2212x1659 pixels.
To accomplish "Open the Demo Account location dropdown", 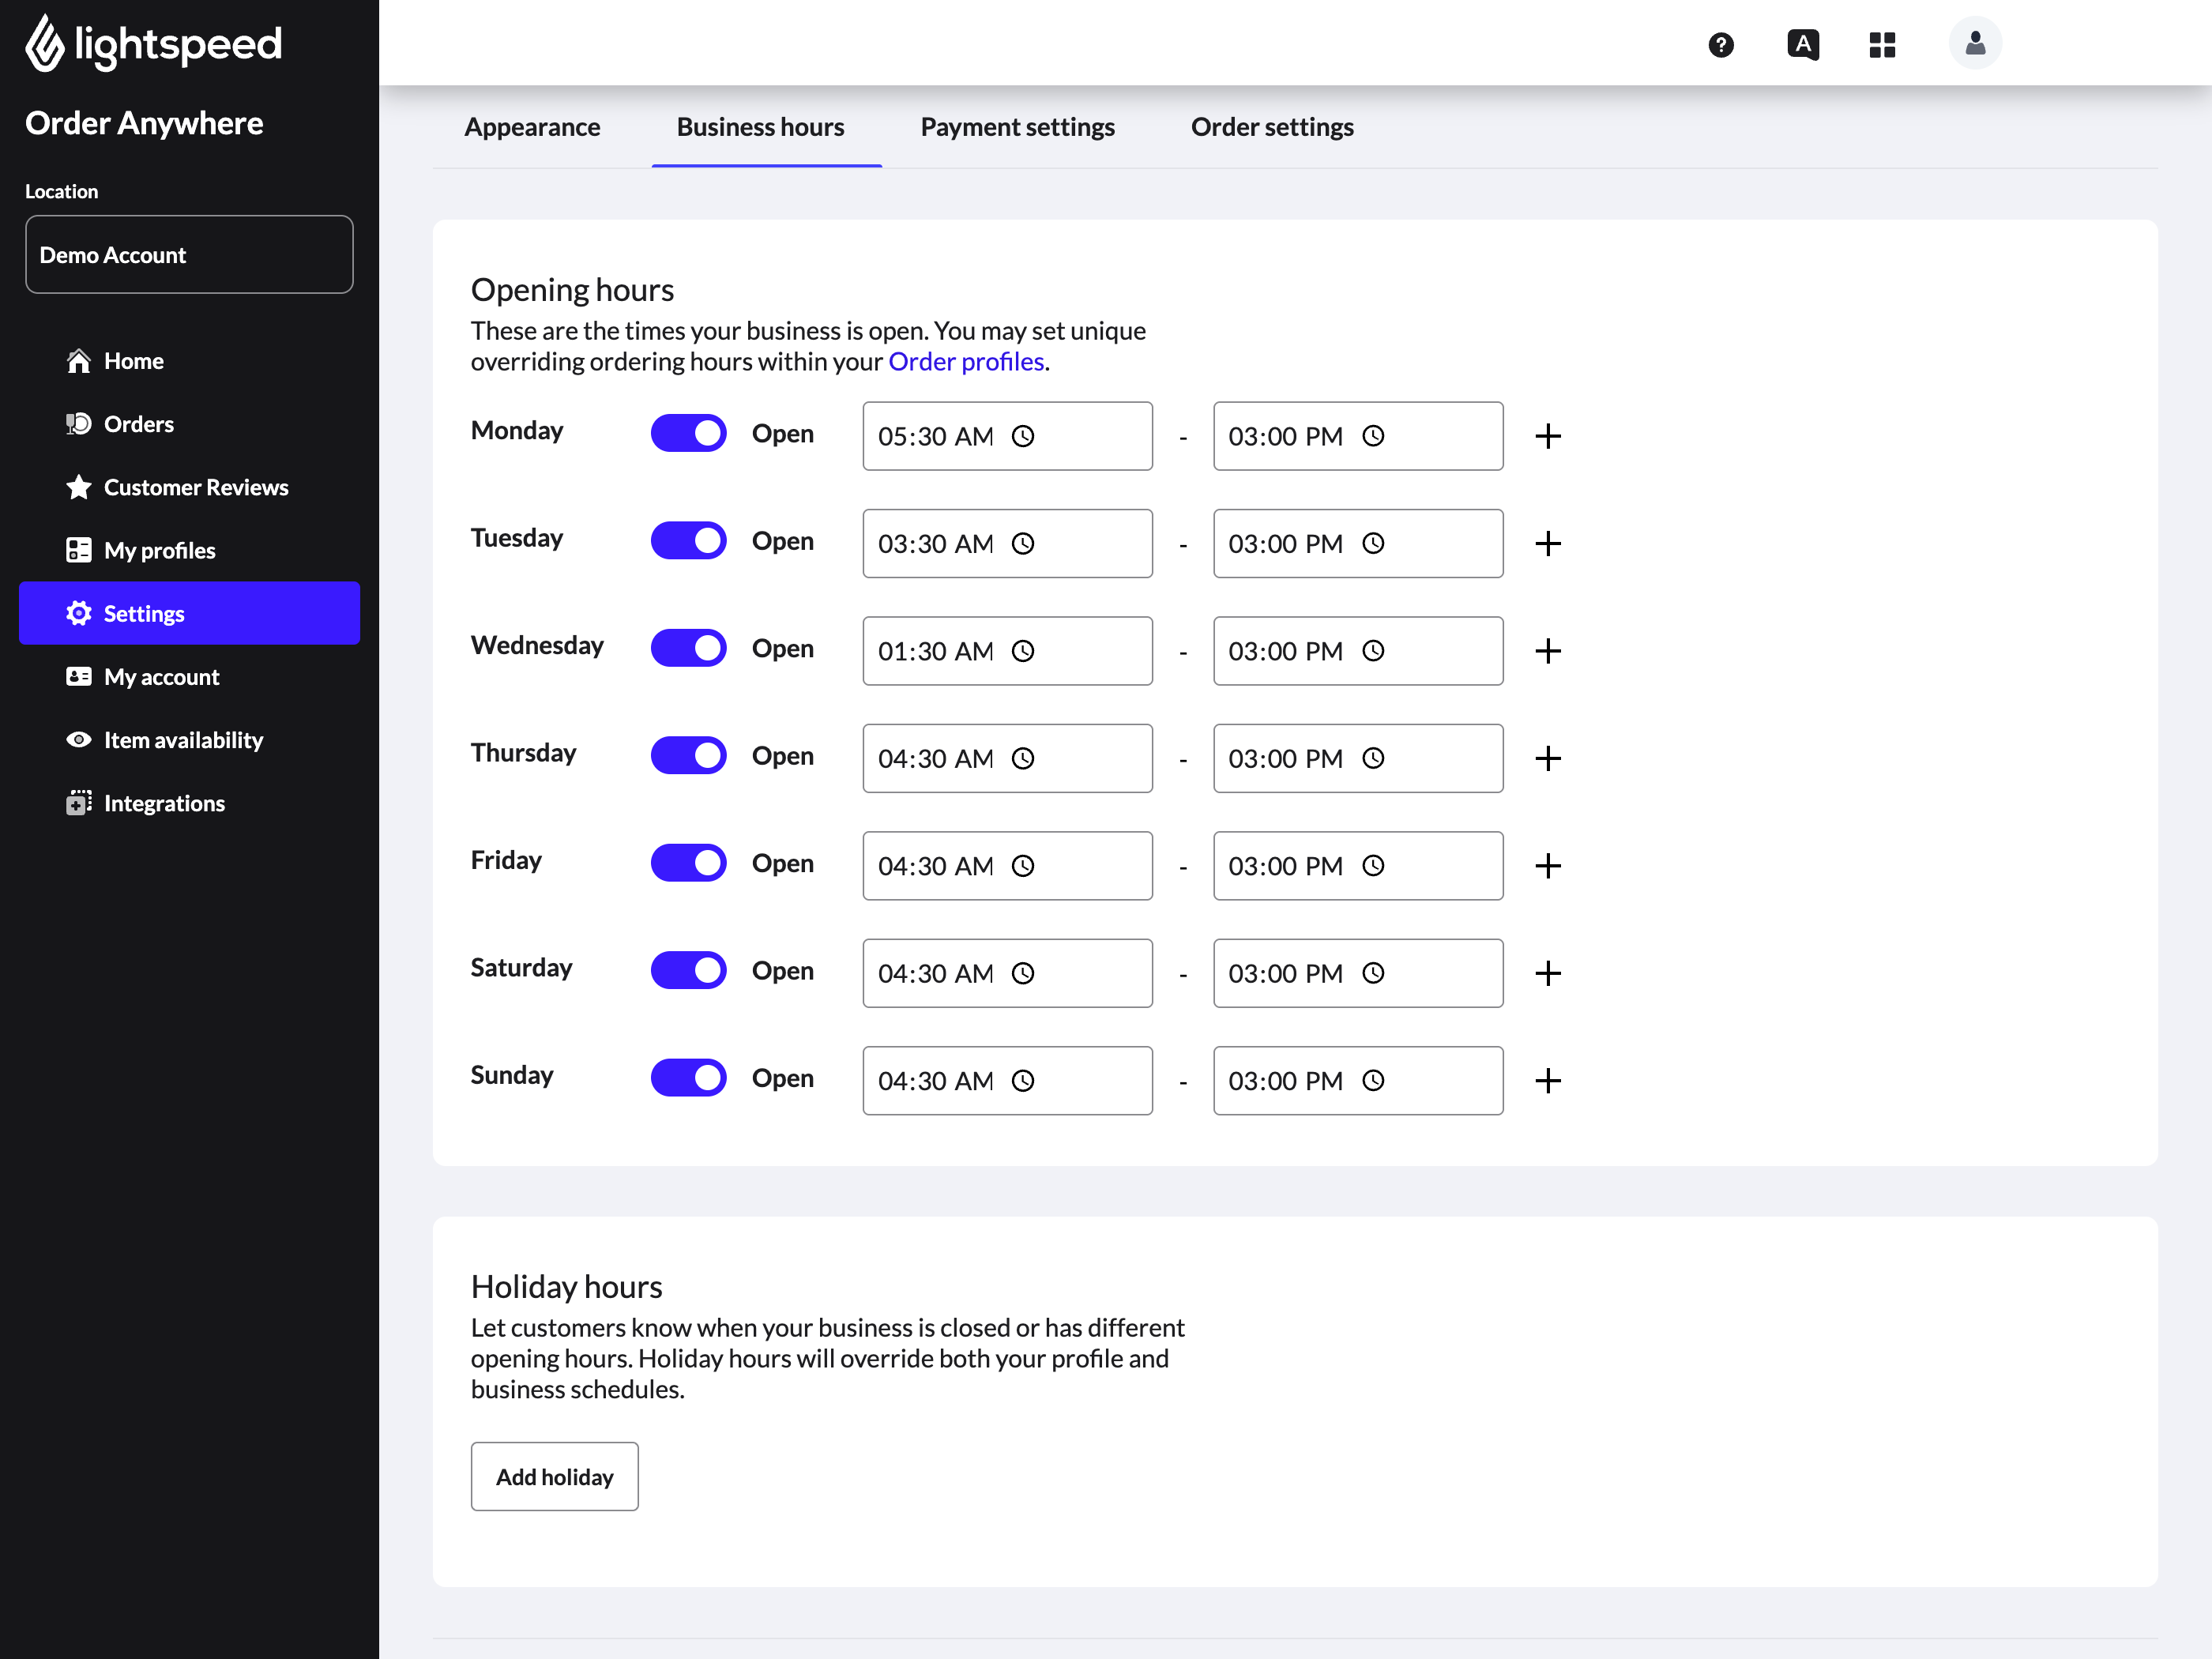I will point(189,255).
